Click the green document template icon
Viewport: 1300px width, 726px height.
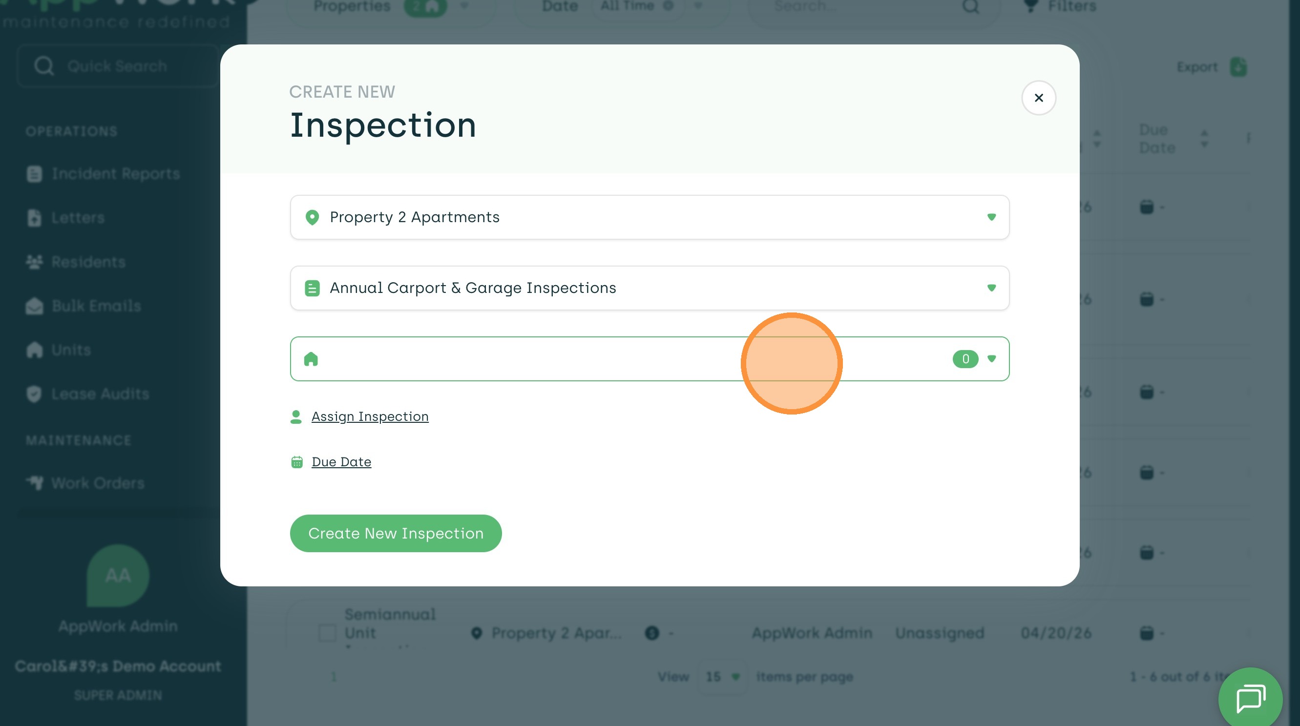[x=312, y=288]
